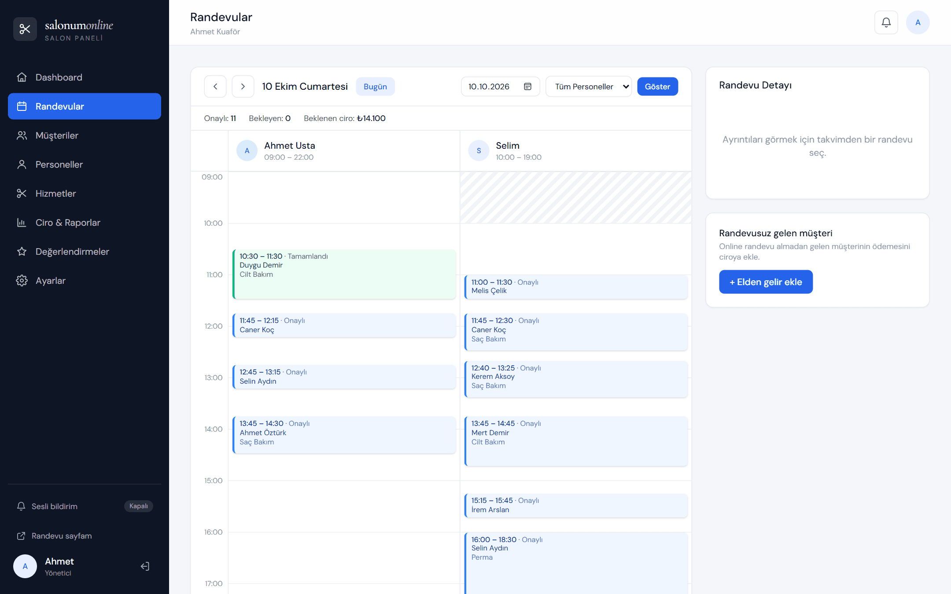Open Ayarlar settings
Viewport: 951px width, 594px height.
point(85,281)
